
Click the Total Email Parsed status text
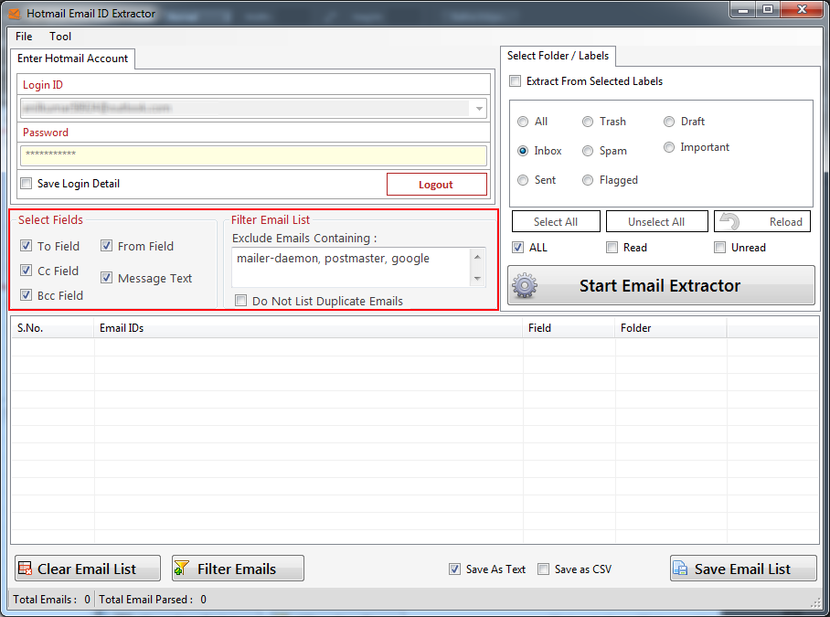[153, 600]
